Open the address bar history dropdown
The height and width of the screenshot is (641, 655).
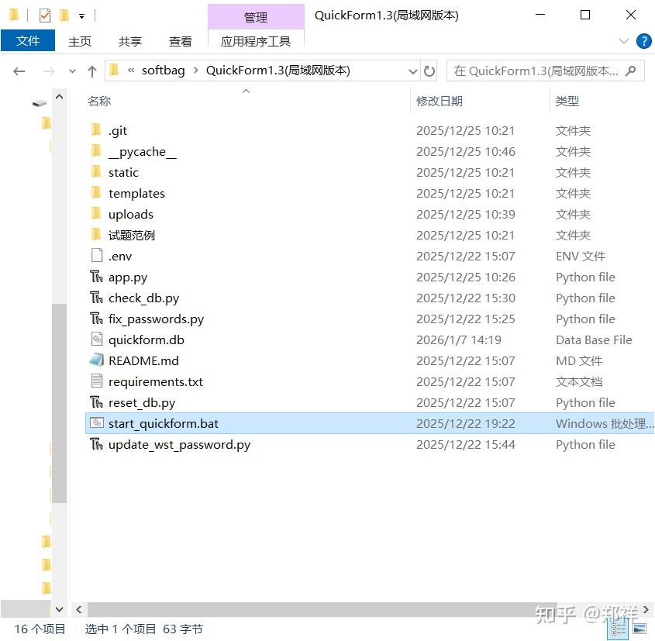[x=412, y=71]
